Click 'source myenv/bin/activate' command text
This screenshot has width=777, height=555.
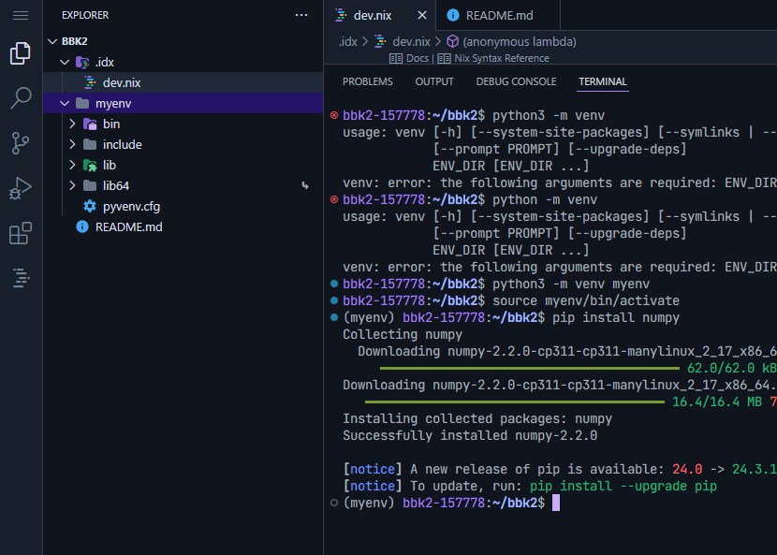tap(586, 300)
